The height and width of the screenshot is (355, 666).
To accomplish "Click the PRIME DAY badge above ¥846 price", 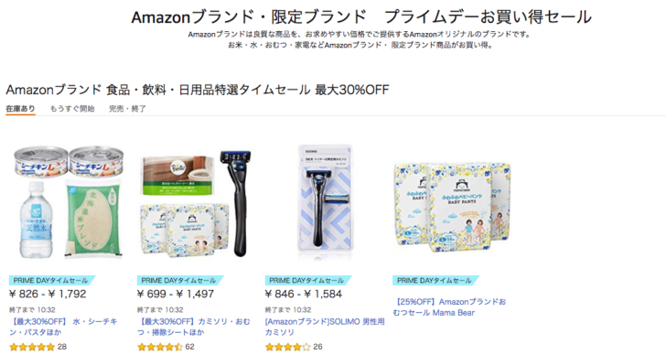I will click(x=308, y=280).
